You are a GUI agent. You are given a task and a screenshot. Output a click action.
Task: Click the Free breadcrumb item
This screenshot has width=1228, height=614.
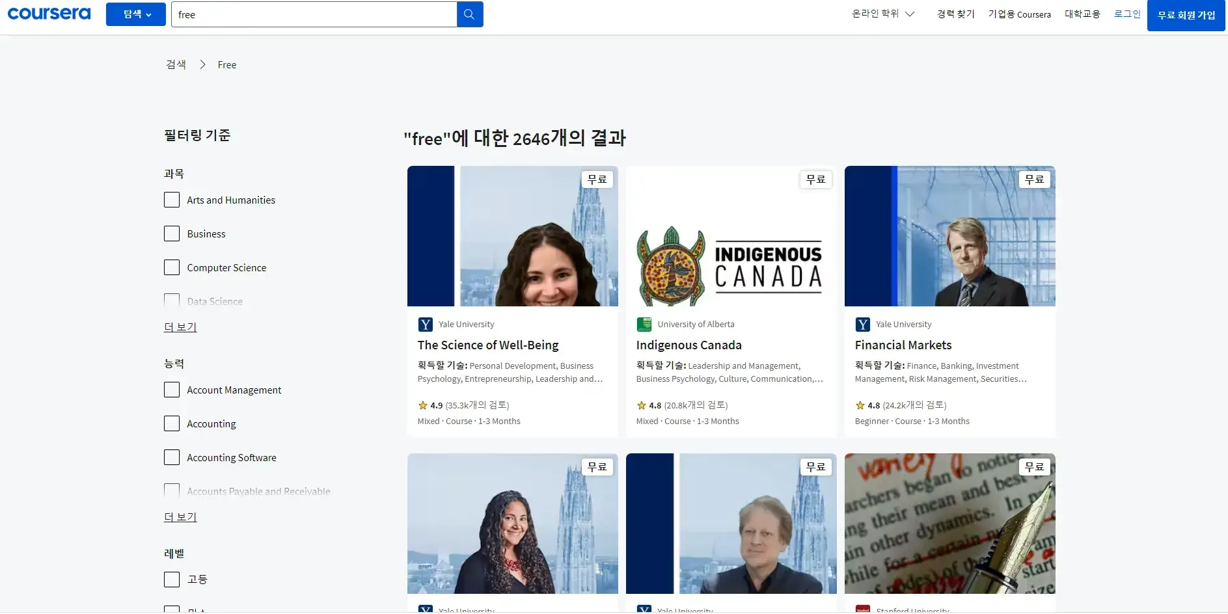pos(227,65)
